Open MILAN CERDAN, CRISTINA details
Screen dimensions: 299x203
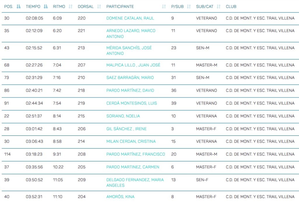pos(131,141)
